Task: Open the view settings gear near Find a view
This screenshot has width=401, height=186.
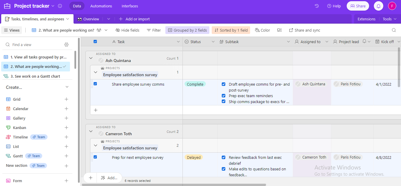Action: (66, 44)
